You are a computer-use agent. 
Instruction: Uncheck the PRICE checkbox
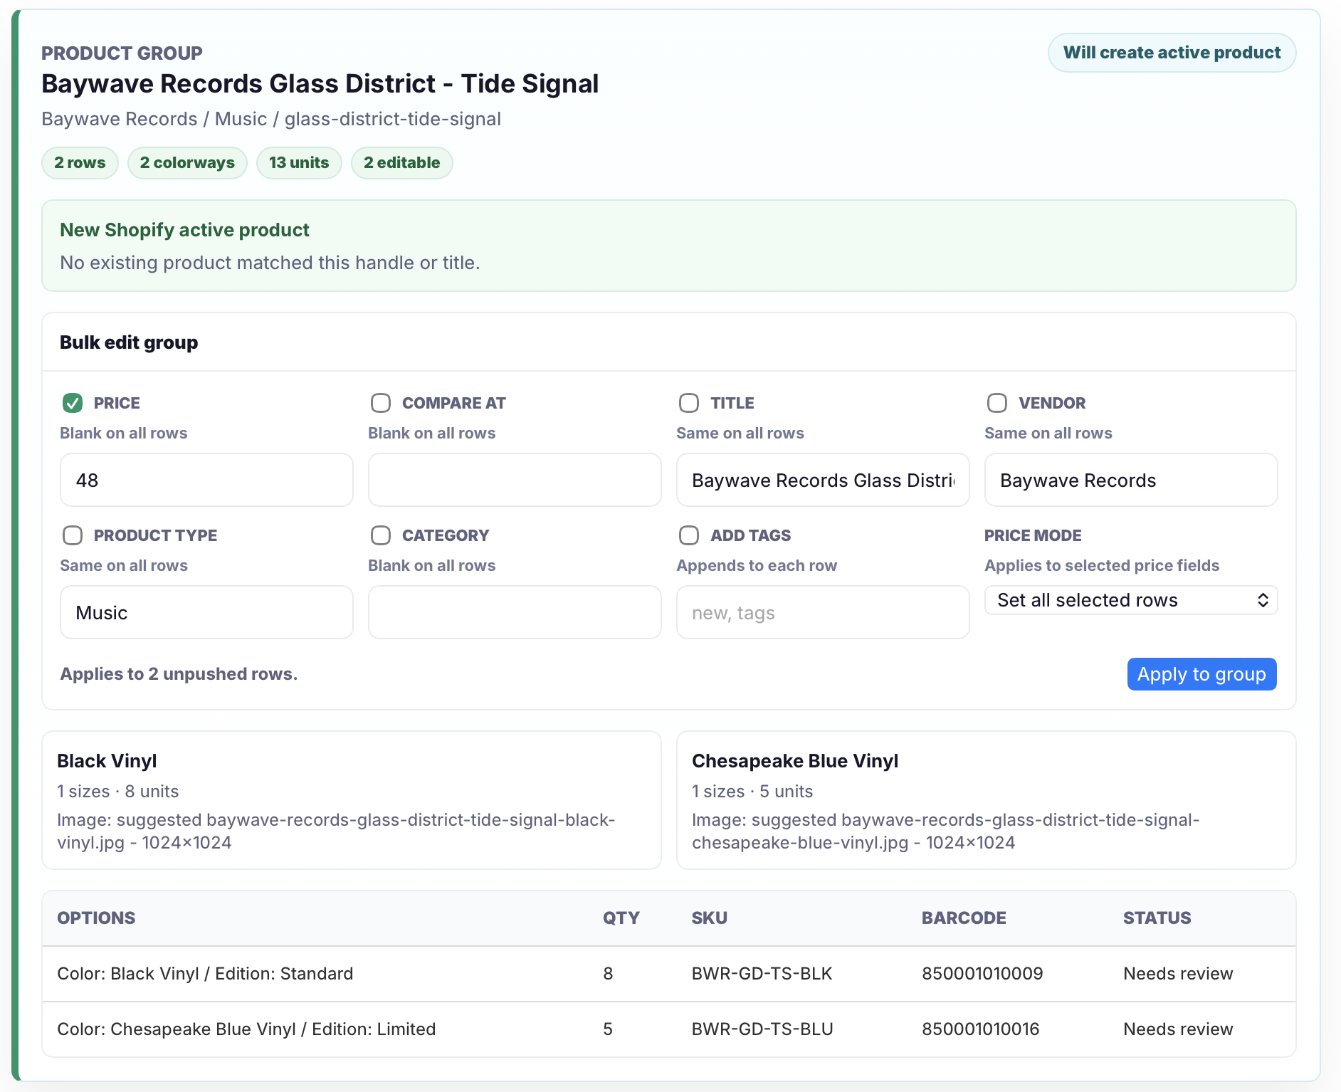pyautogui.click(x=73, y=403)
